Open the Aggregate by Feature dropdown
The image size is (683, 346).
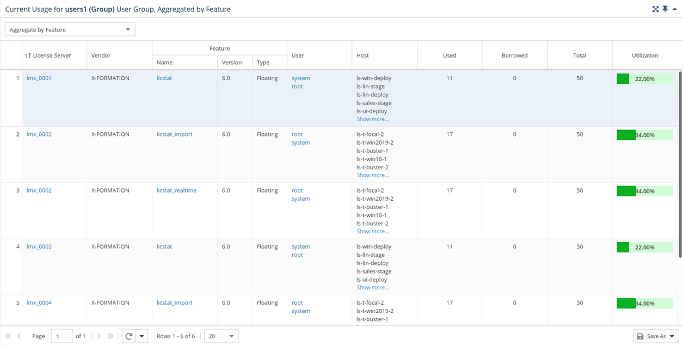70,29
